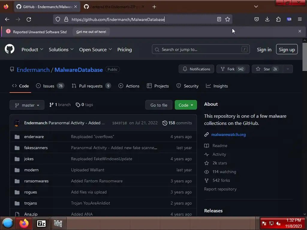This screenshot has width=307, height=230.
Task: Open the tracking protection shield icon
Action: 58,19
